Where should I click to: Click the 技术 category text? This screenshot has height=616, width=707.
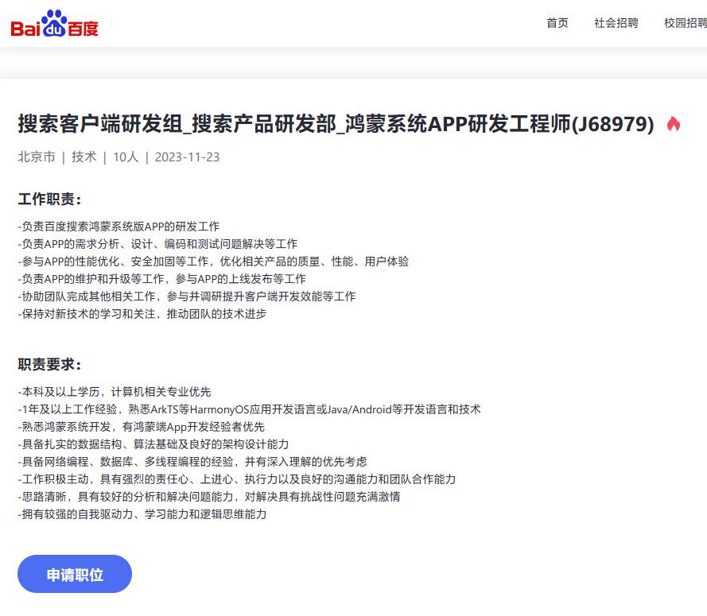coord(84,157)
